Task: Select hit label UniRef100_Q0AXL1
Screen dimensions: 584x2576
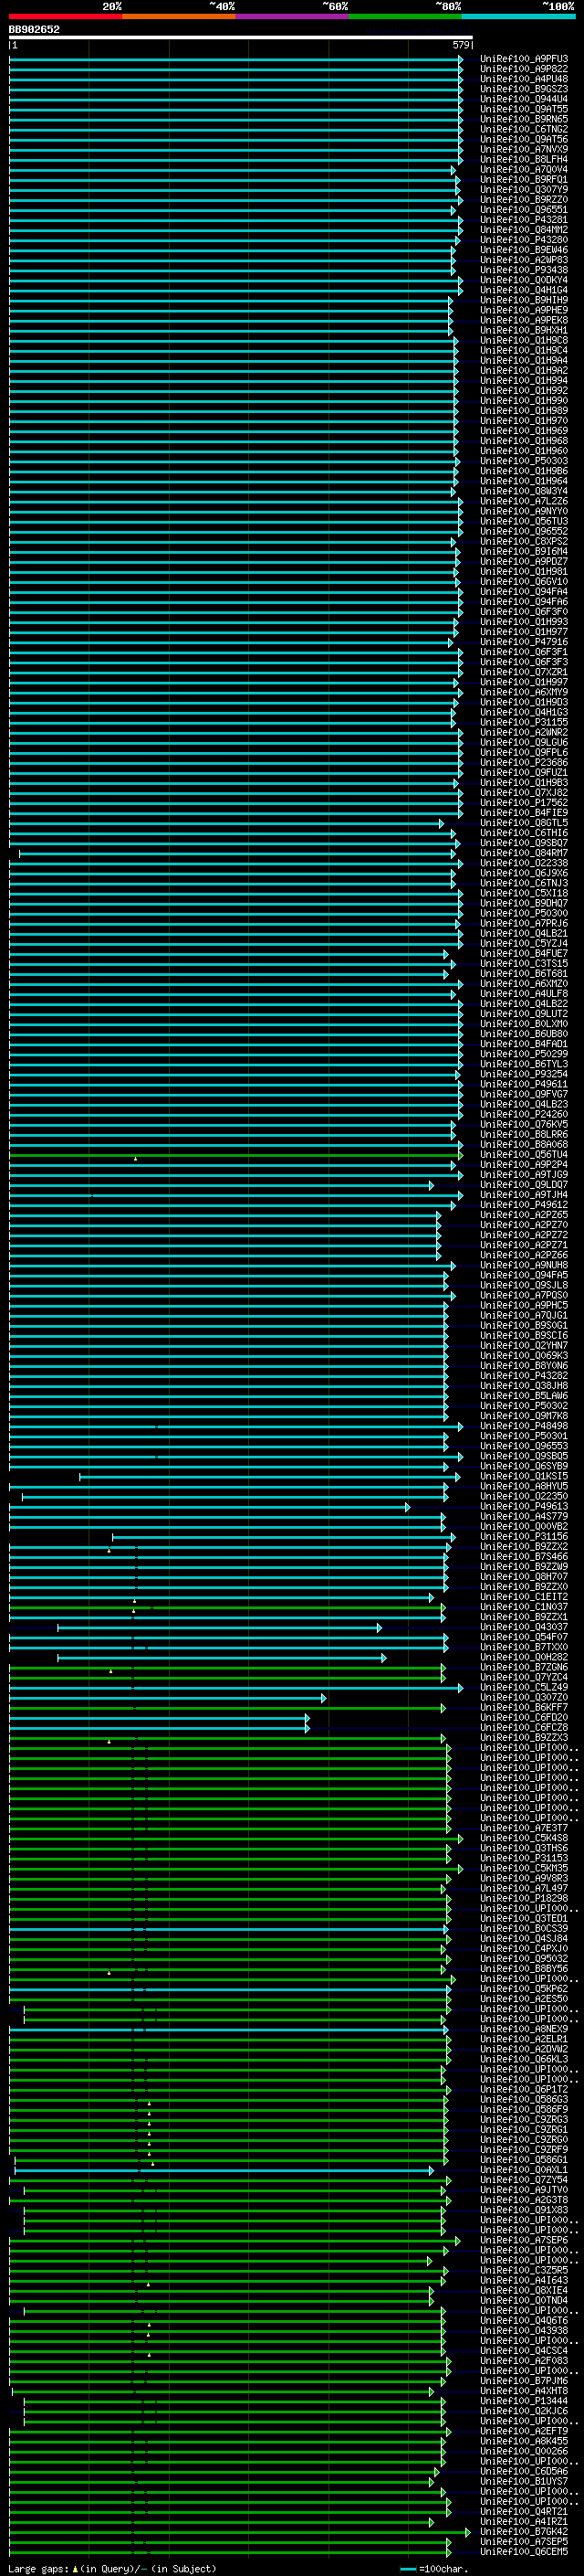Action: [523, 2170]
